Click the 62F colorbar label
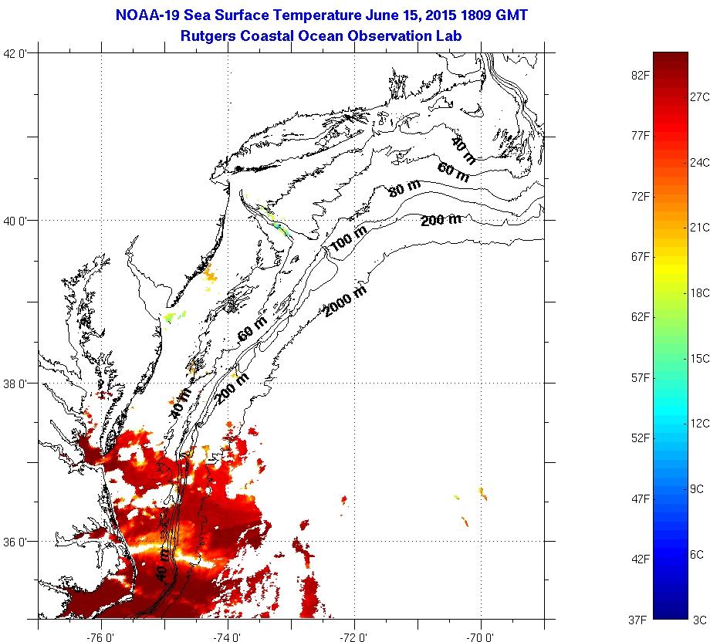Image resolution: width=710 pixels, height=642 pixels. [x=641, y=316]
